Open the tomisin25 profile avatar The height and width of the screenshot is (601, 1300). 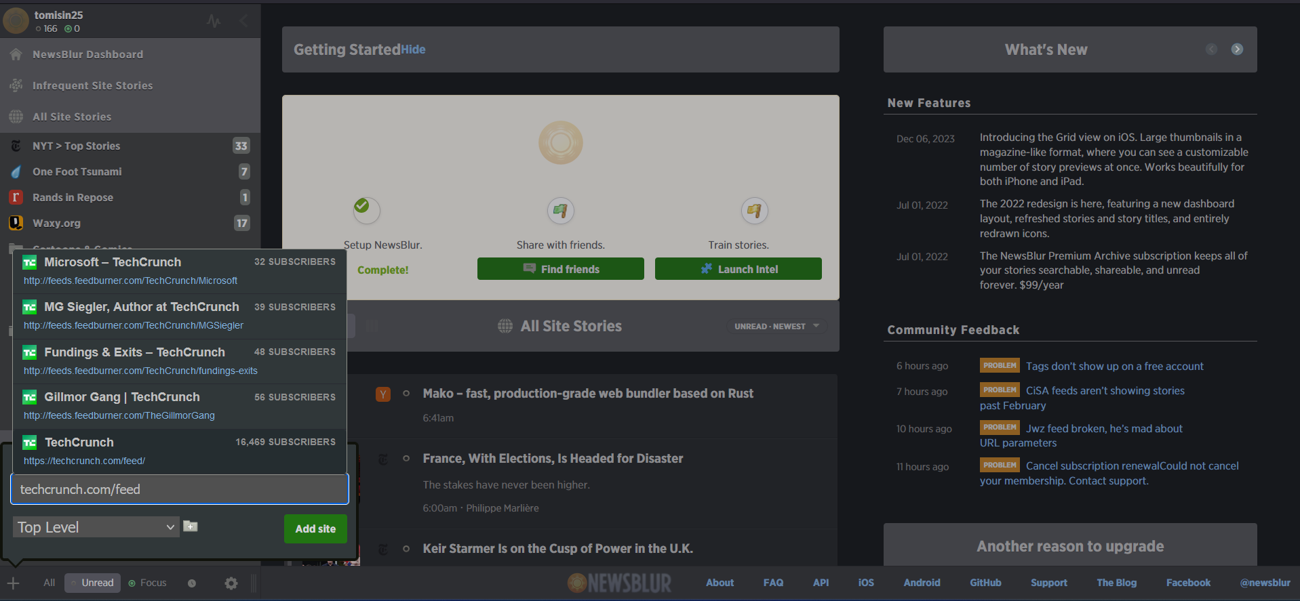(x=16, y=21)
